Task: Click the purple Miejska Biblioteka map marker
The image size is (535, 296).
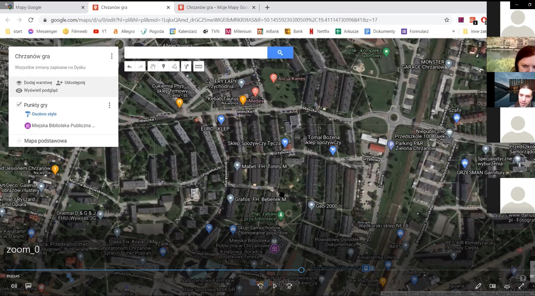Action: (x=275, y=249)
